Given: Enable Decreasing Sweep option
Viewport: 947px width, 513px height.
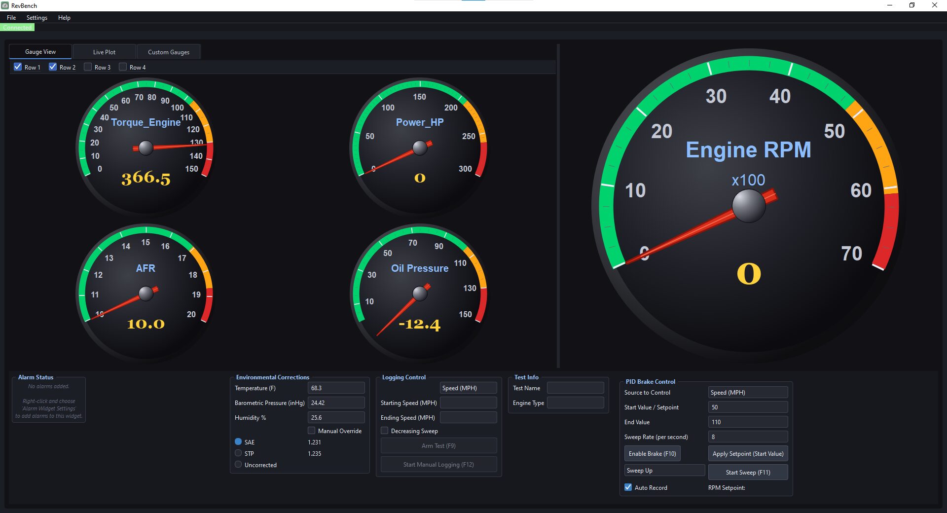Looking at the screenshot, I should point(385,431).
